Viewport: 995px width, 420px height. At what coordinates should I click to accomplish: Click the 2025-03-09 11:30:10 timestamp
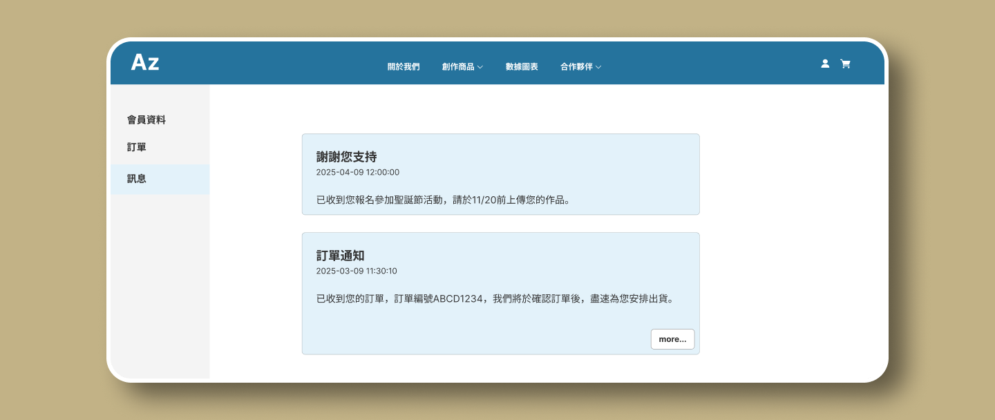click(357, 271)
